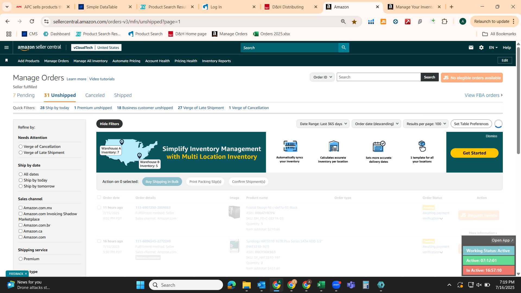Expand Awaiting payment verification for Fractal Design order

441,219
